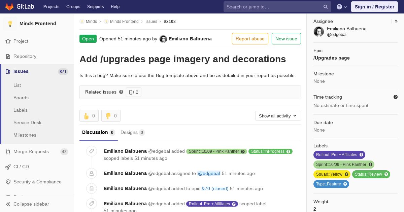Screen dimensions: 404x212
Task: Click the @edgebal mention link
Action: 209,173
